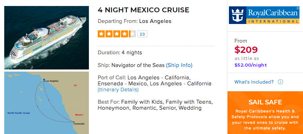Click the Ensenada port dot on map
The image size is (303, 134).
74,122
